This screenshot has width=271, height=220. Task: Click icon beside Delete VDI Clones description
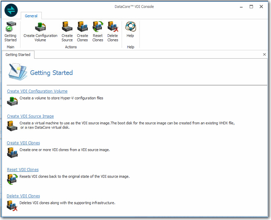click(x=12, y=205)
